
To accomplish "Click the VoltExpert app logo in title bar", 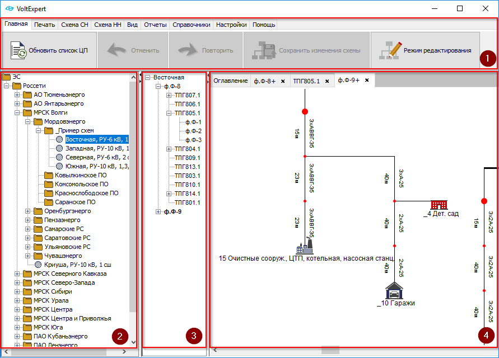I will [10, 8].
